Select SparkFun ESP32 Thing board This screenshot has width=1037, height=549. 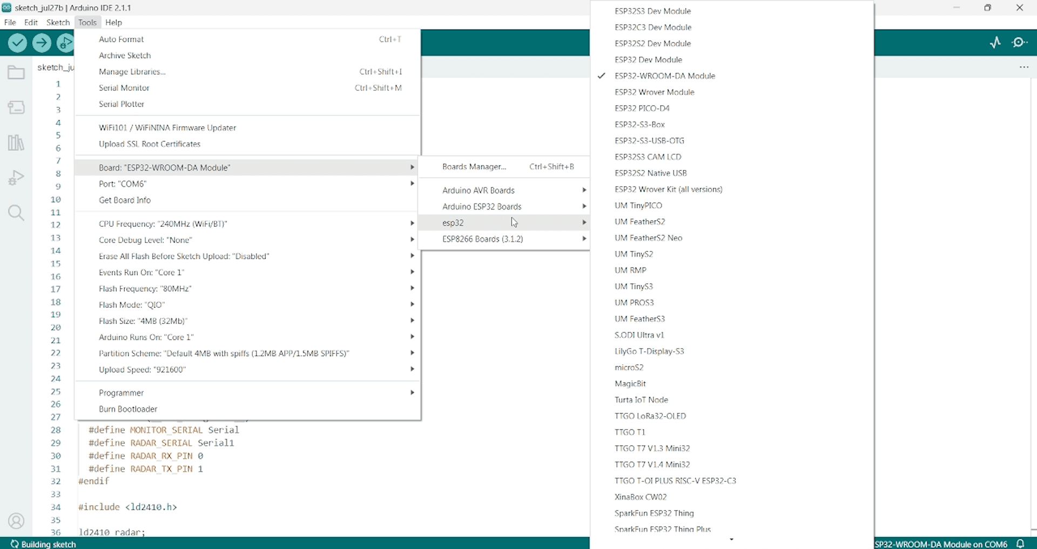click(x=732, y=513)
